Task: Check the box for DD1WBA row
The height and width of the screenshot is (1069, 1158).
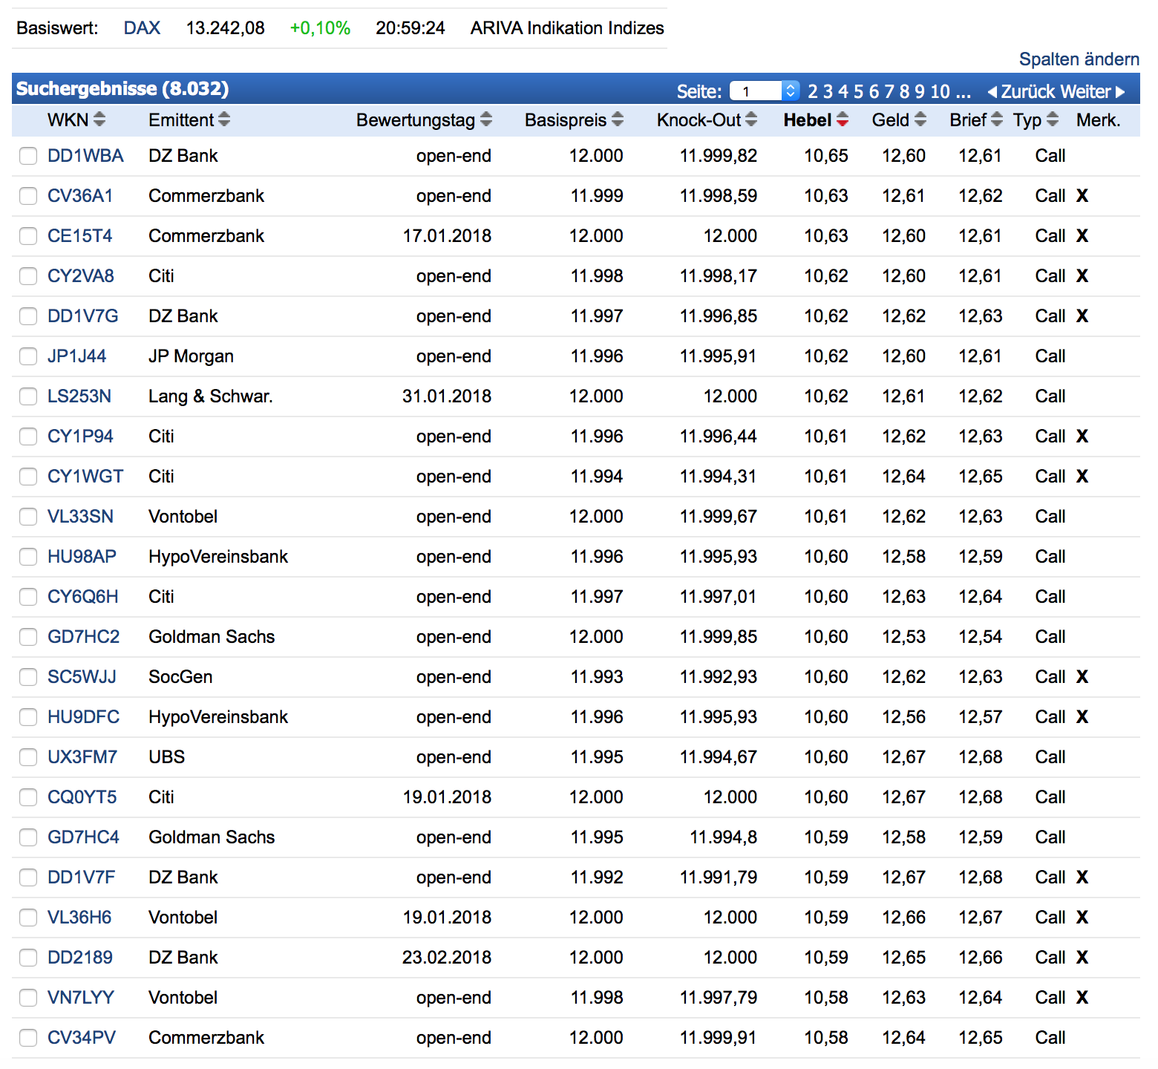Action: (x=28, y=156)
